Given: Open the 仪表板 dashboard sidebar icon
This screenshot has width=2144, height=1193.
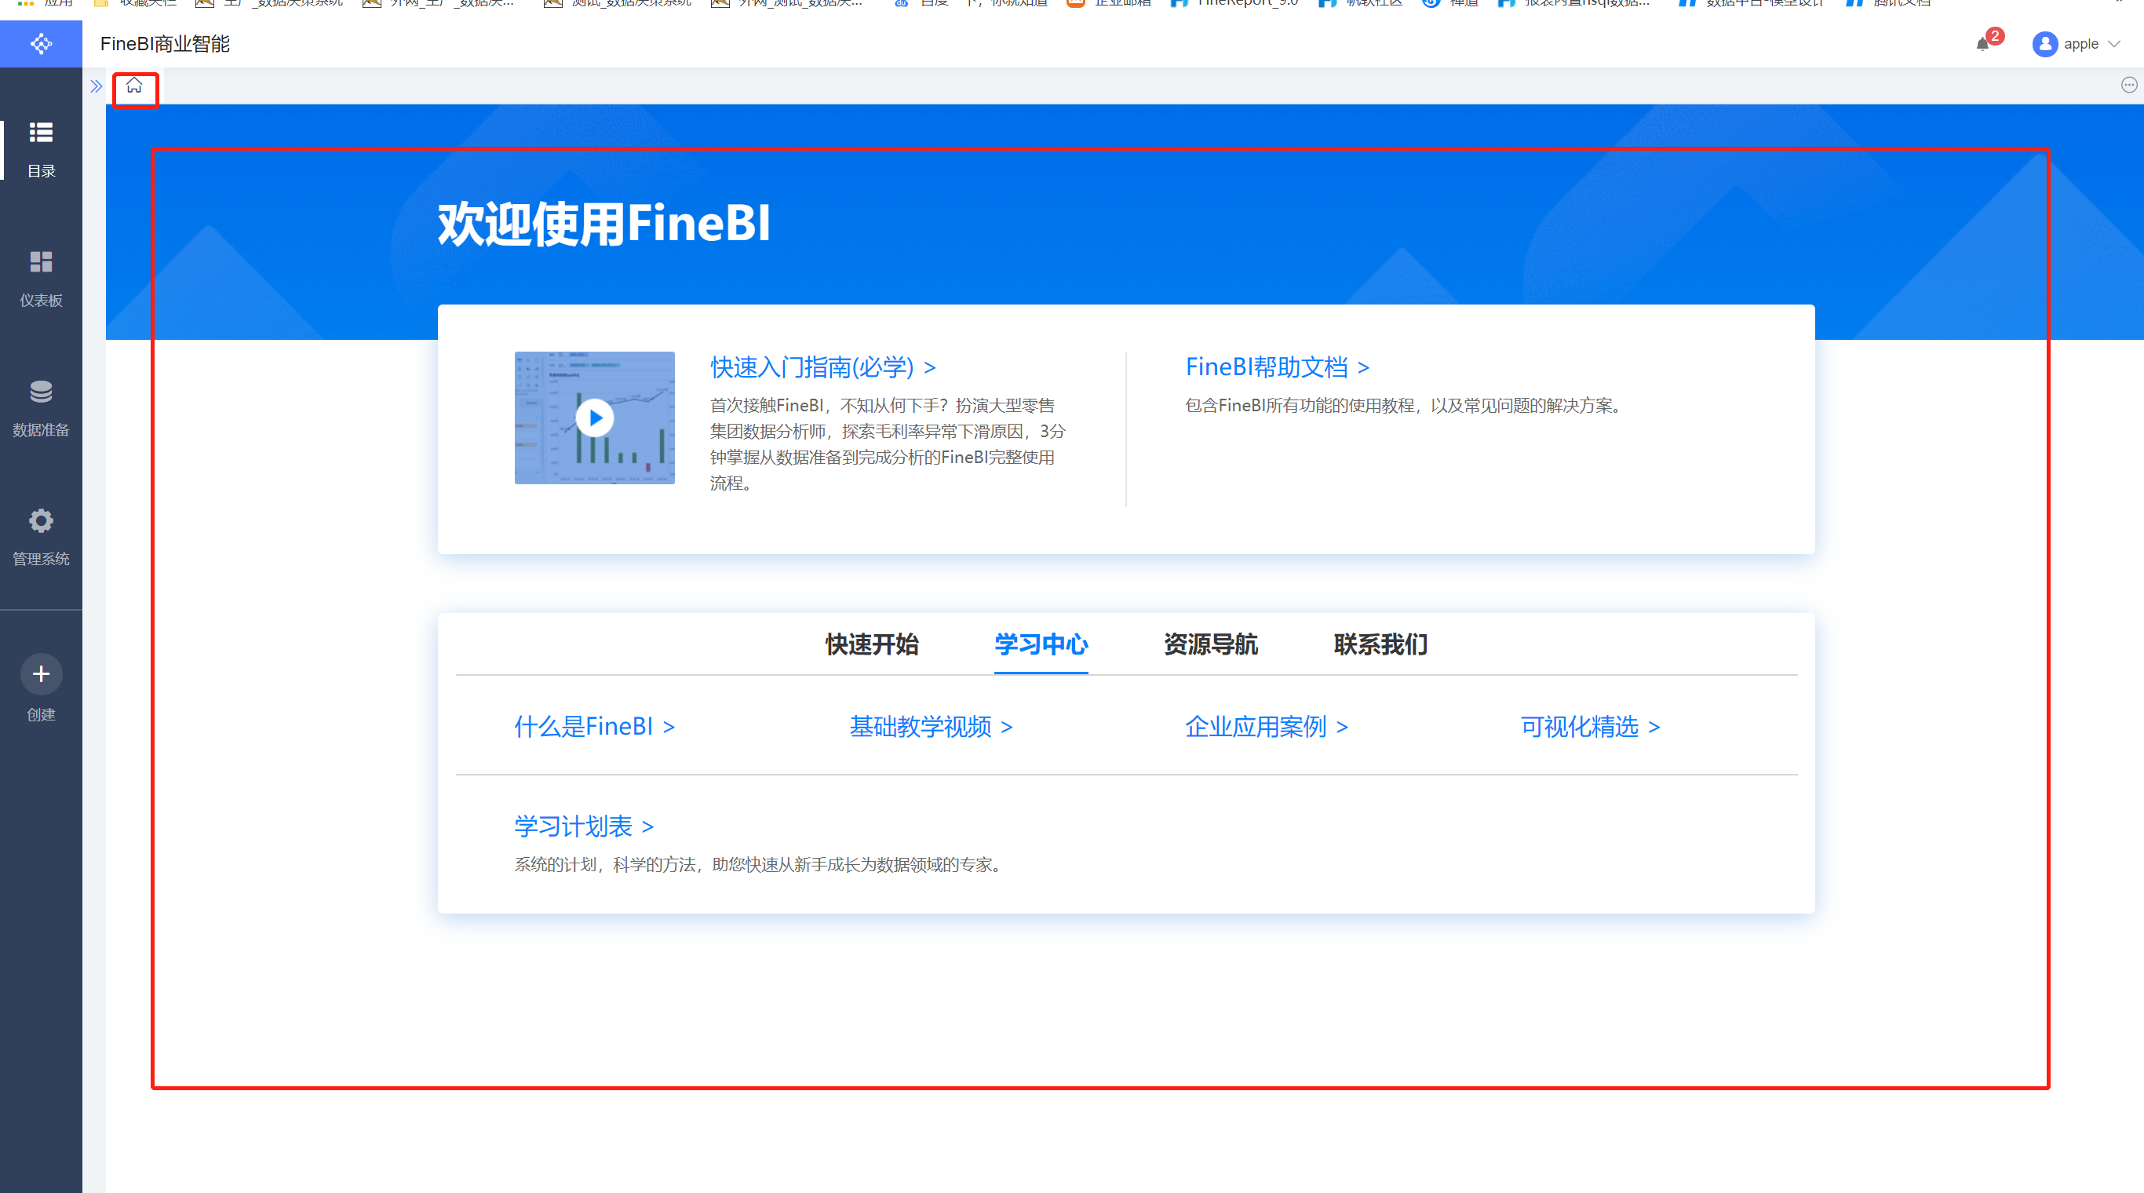Looking at the screenshot, I should (41, 262).
